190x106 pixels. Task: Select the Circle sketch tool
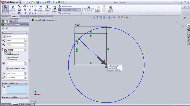point(25,6)
